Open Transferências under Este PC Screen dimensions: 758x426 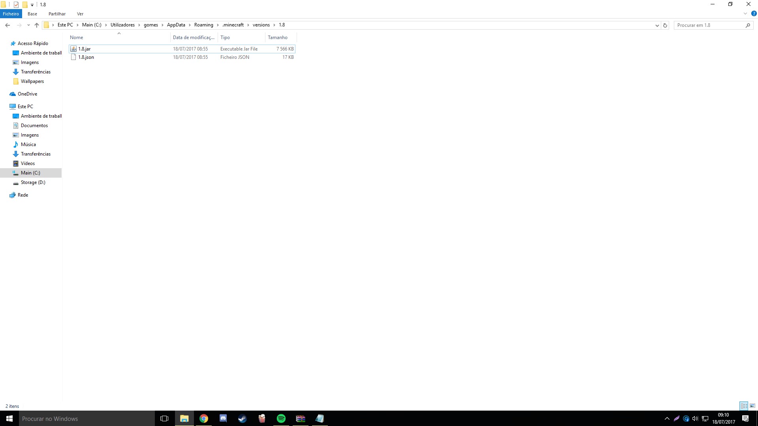pyautogui.click(x=36, y=154)
